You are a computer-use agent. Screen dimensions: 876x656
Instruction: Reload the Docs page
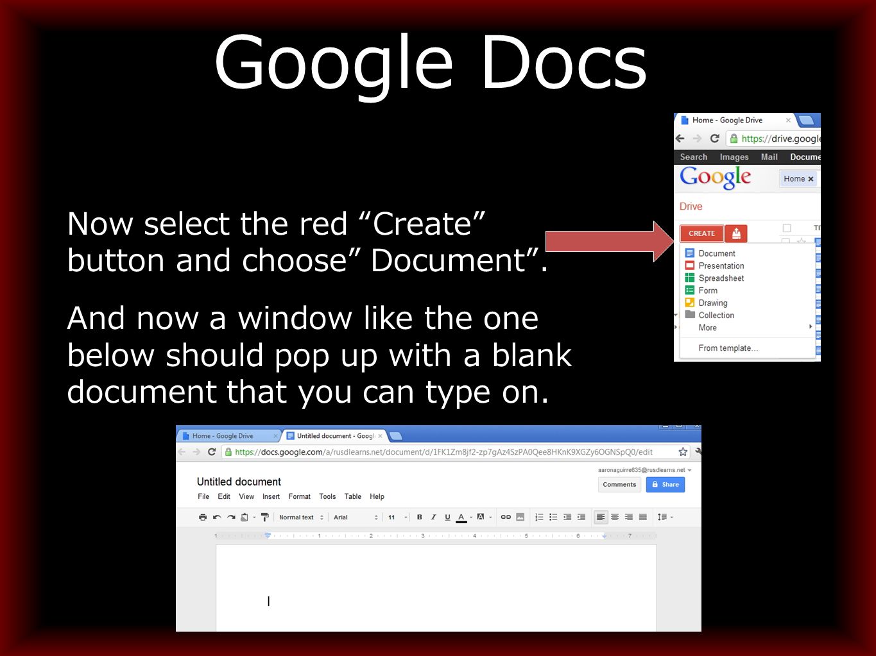click(x=212, y=451)
